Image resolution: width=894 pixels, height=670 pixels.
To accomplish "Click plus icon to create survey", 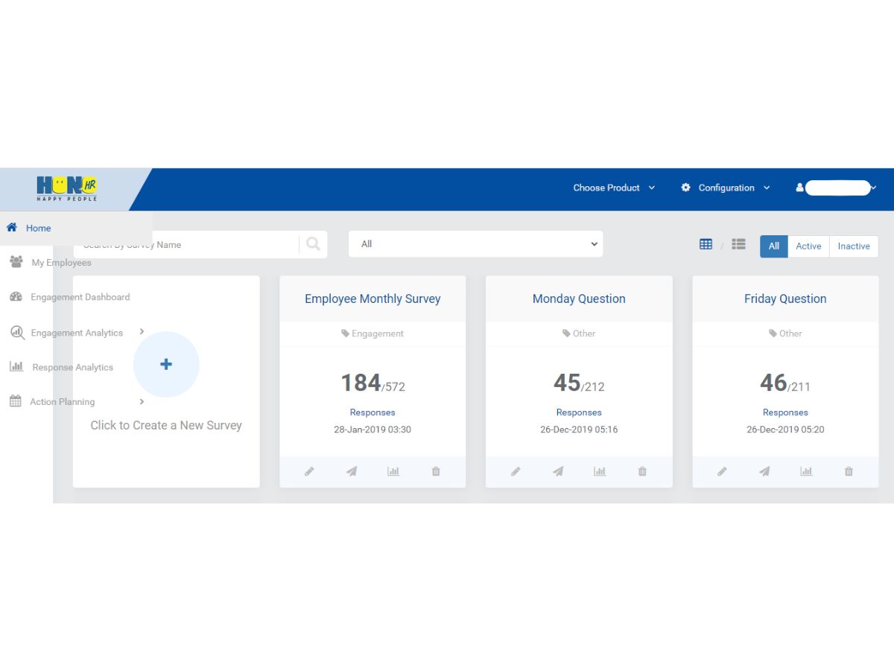I will click(166, 364).
